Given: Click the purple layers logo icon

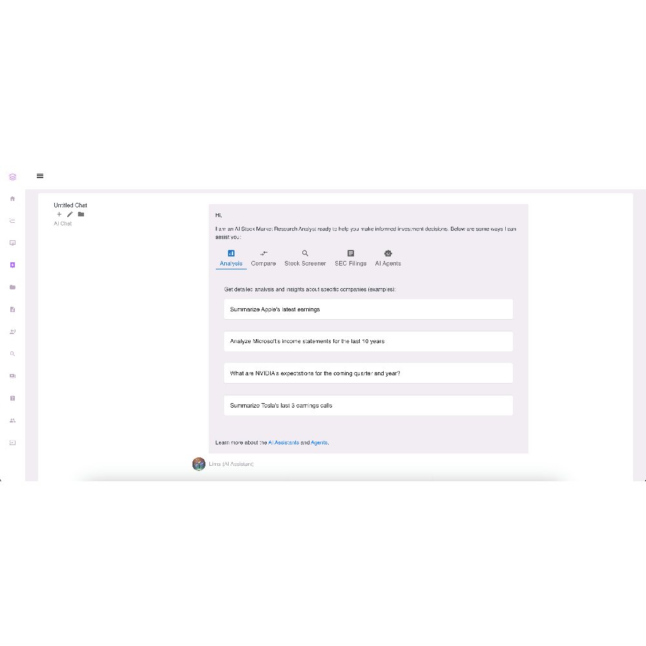Looking at the screenshot, I should tap(12, 176).
